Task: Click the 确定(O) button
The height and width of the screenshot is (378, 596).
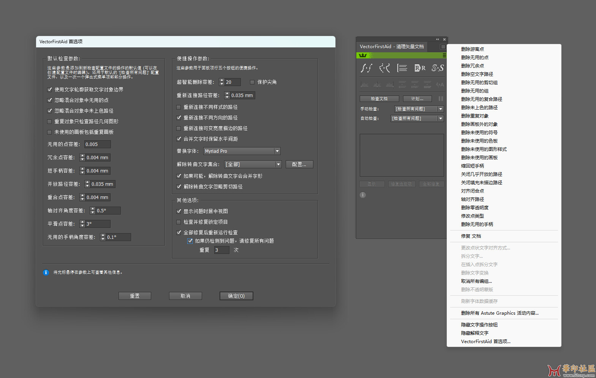Action: pos(236,296)
